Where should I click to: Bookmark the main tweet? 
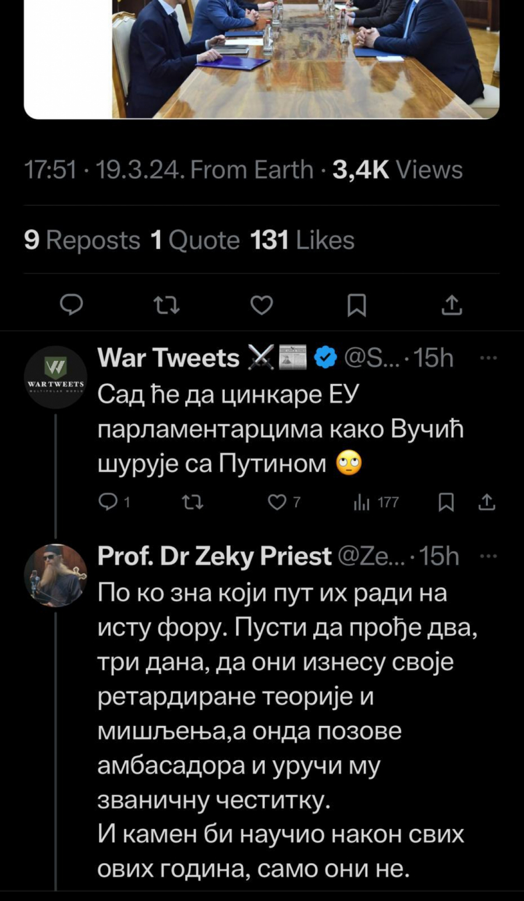[x=356, y=304]
